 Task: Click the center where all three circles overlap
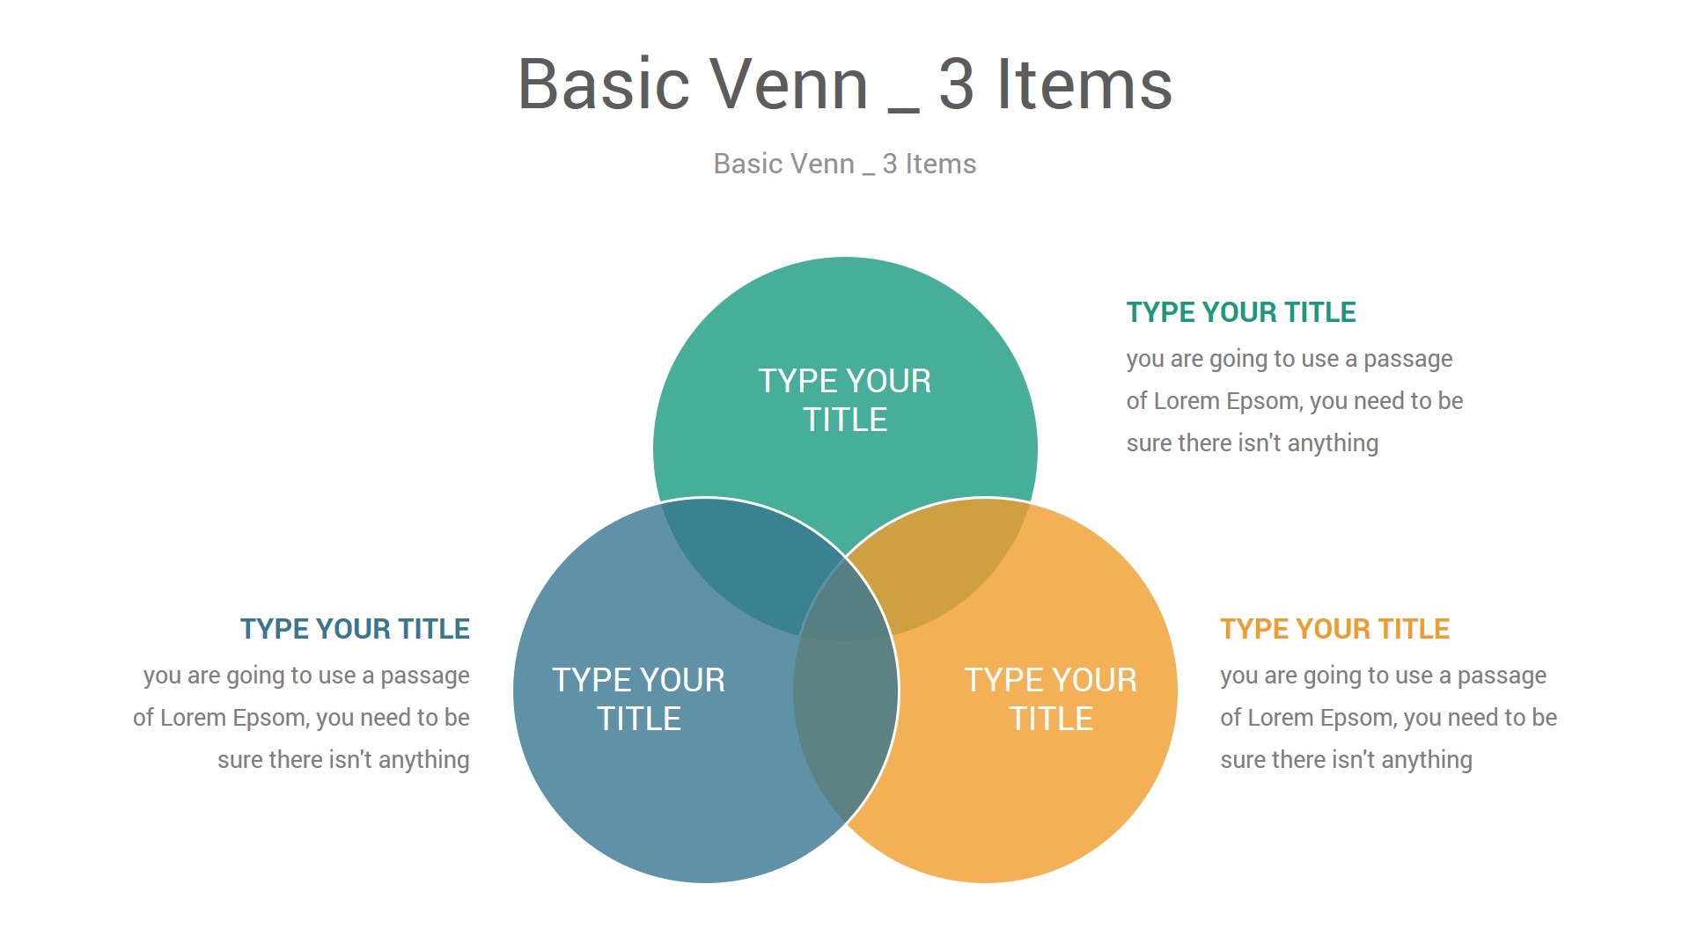click(845, 607)
